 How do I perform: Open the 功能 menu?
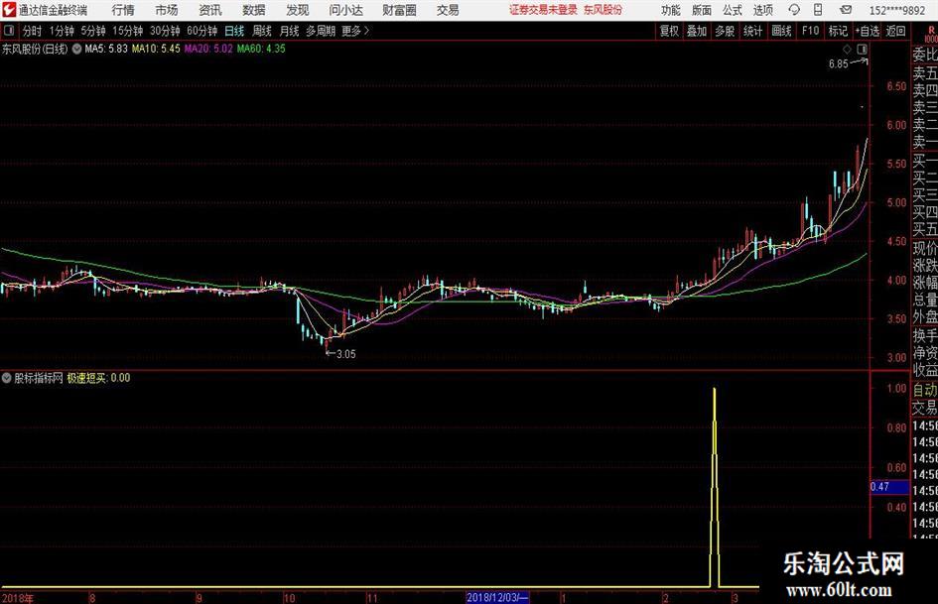click(x=671, y=10)
